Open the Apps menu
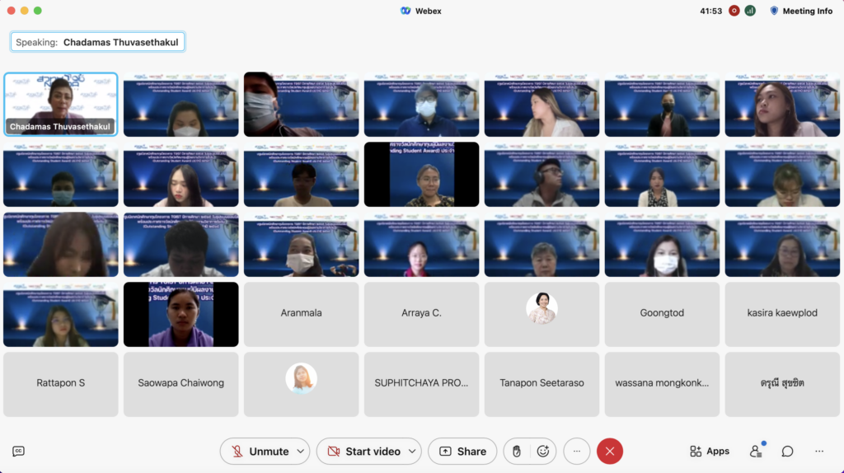Screen dimensions: 844x473 pos(710,452)
